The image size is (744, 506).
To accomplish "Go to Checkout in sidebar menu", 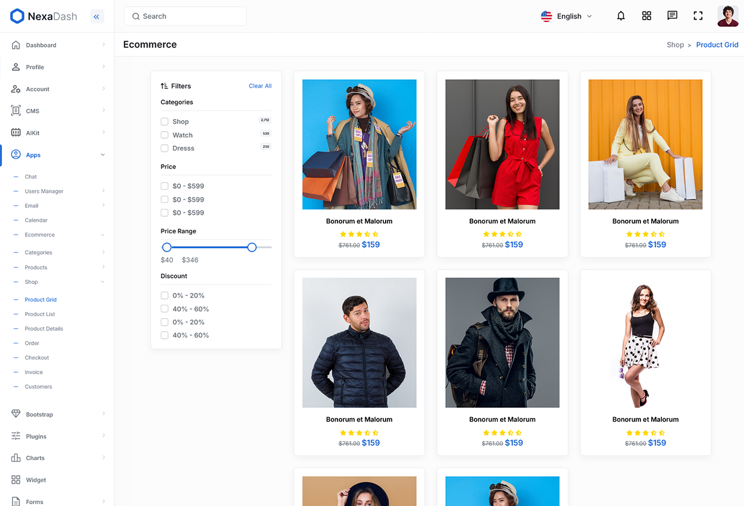I will click(x=37, y=358).
